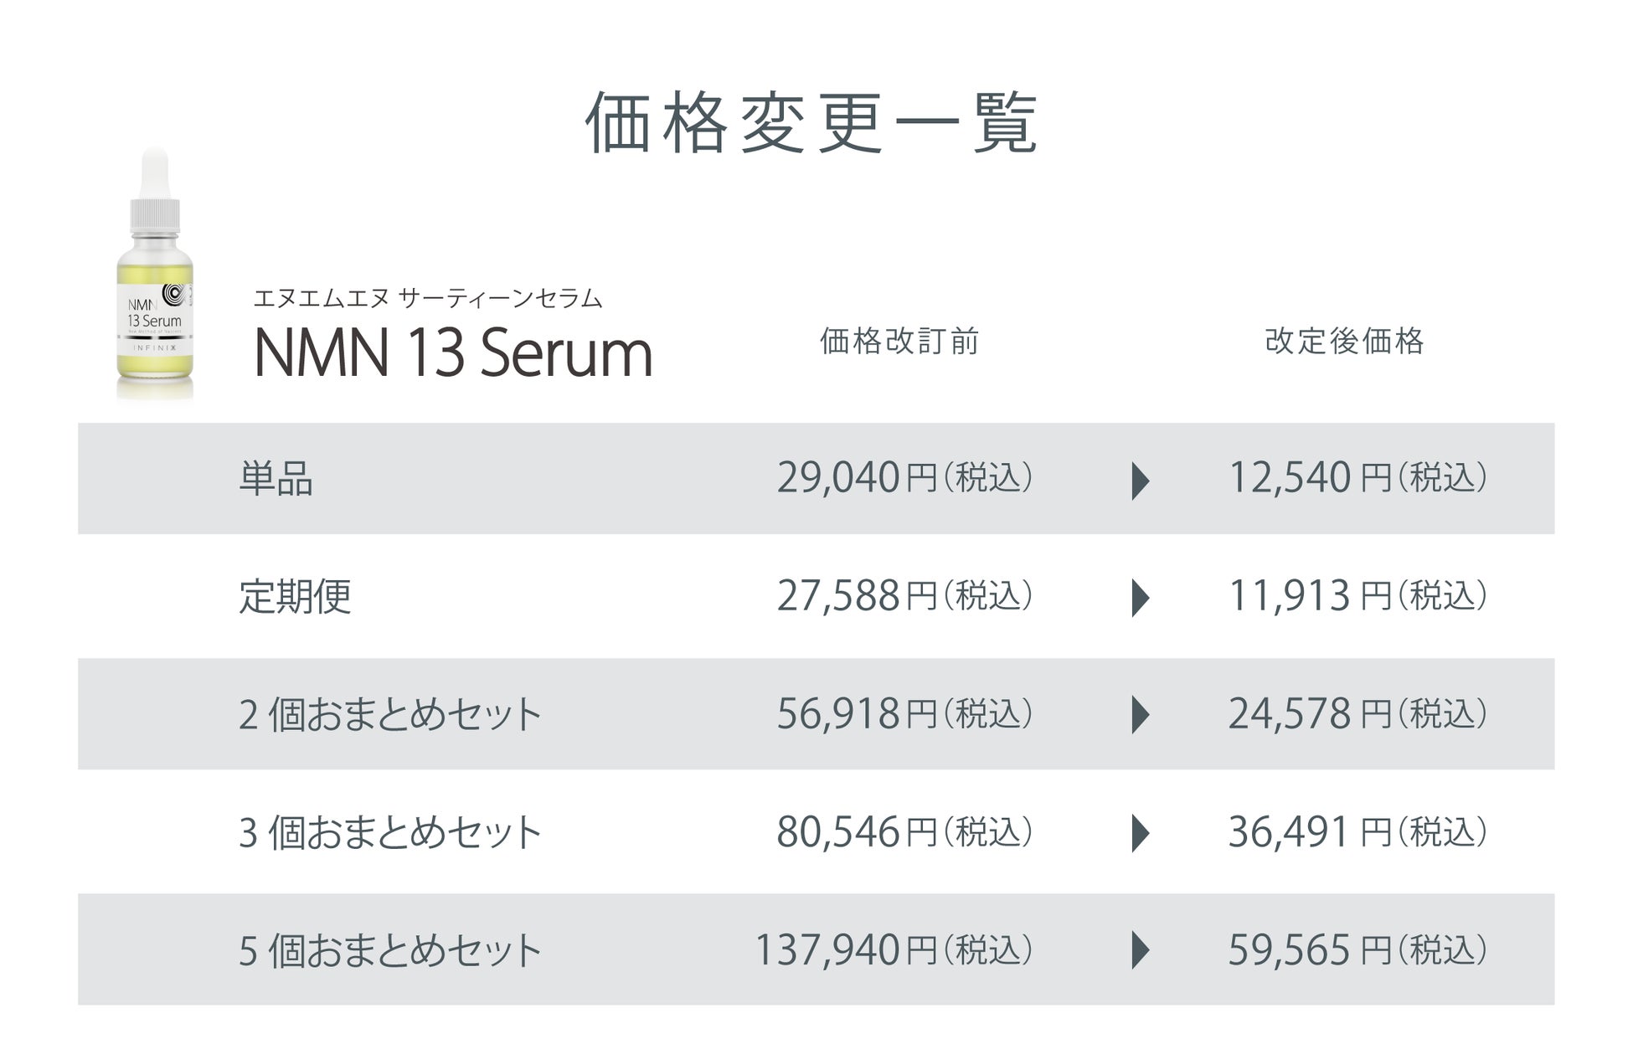This screenshot has height=1039, width=1633.
Task: Click the 価格変更一覧 title
Action: (811, 124)
